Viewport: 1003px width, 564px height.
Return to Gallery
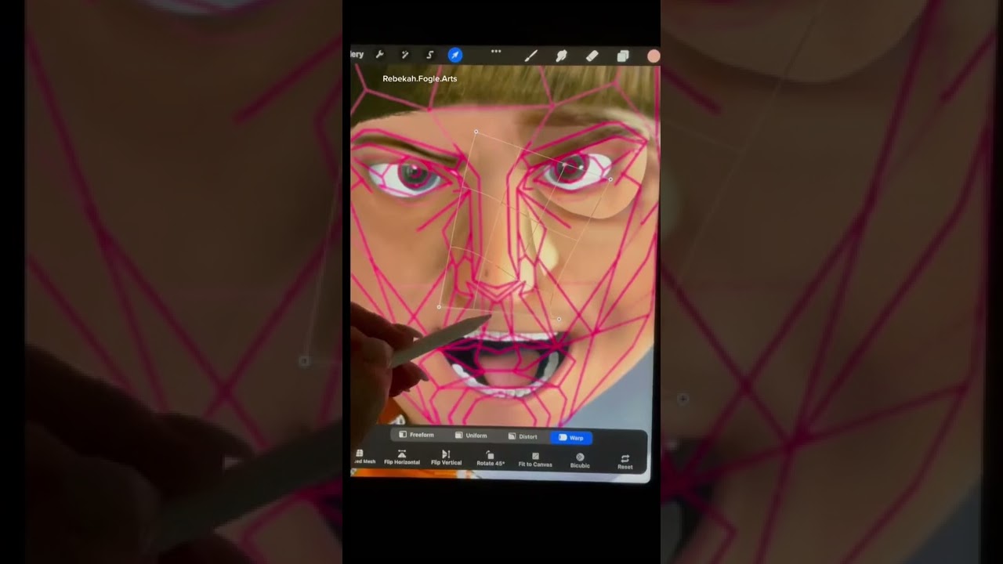click(x=357, y=55)
